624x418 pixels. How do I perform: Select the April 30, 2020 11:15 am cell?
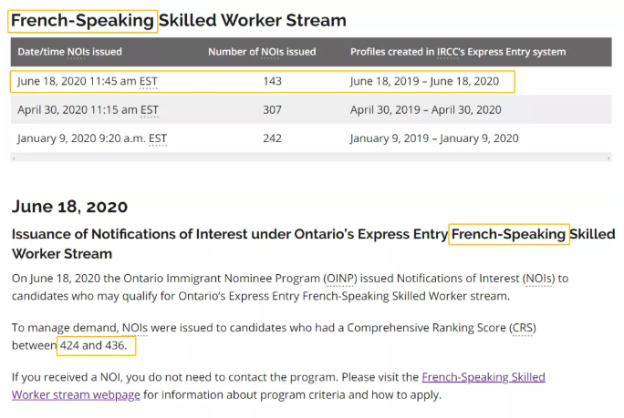click(x=88, y=110)
